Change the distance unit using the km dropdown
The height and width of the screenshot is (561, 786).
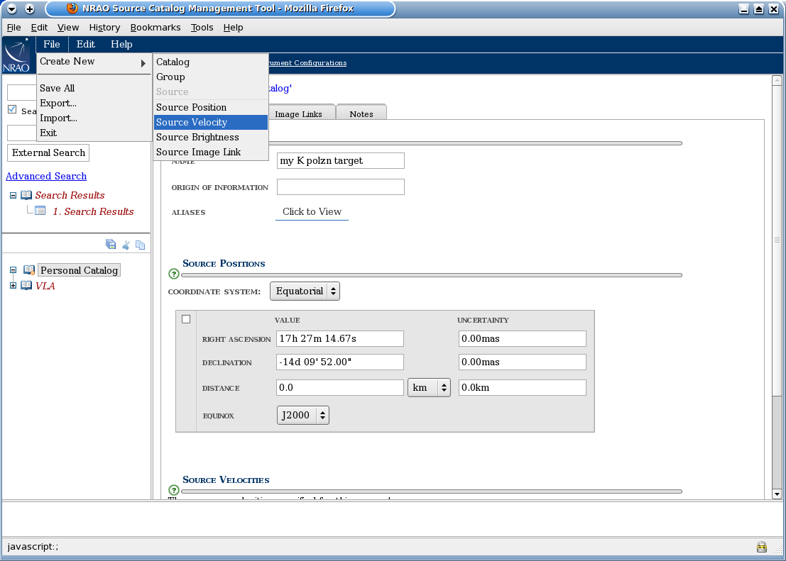429,387
